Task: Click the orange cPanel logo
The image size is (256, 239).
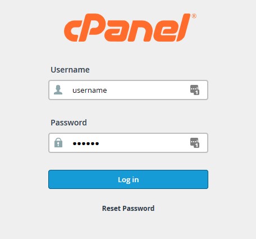Action: click(130, 28)
